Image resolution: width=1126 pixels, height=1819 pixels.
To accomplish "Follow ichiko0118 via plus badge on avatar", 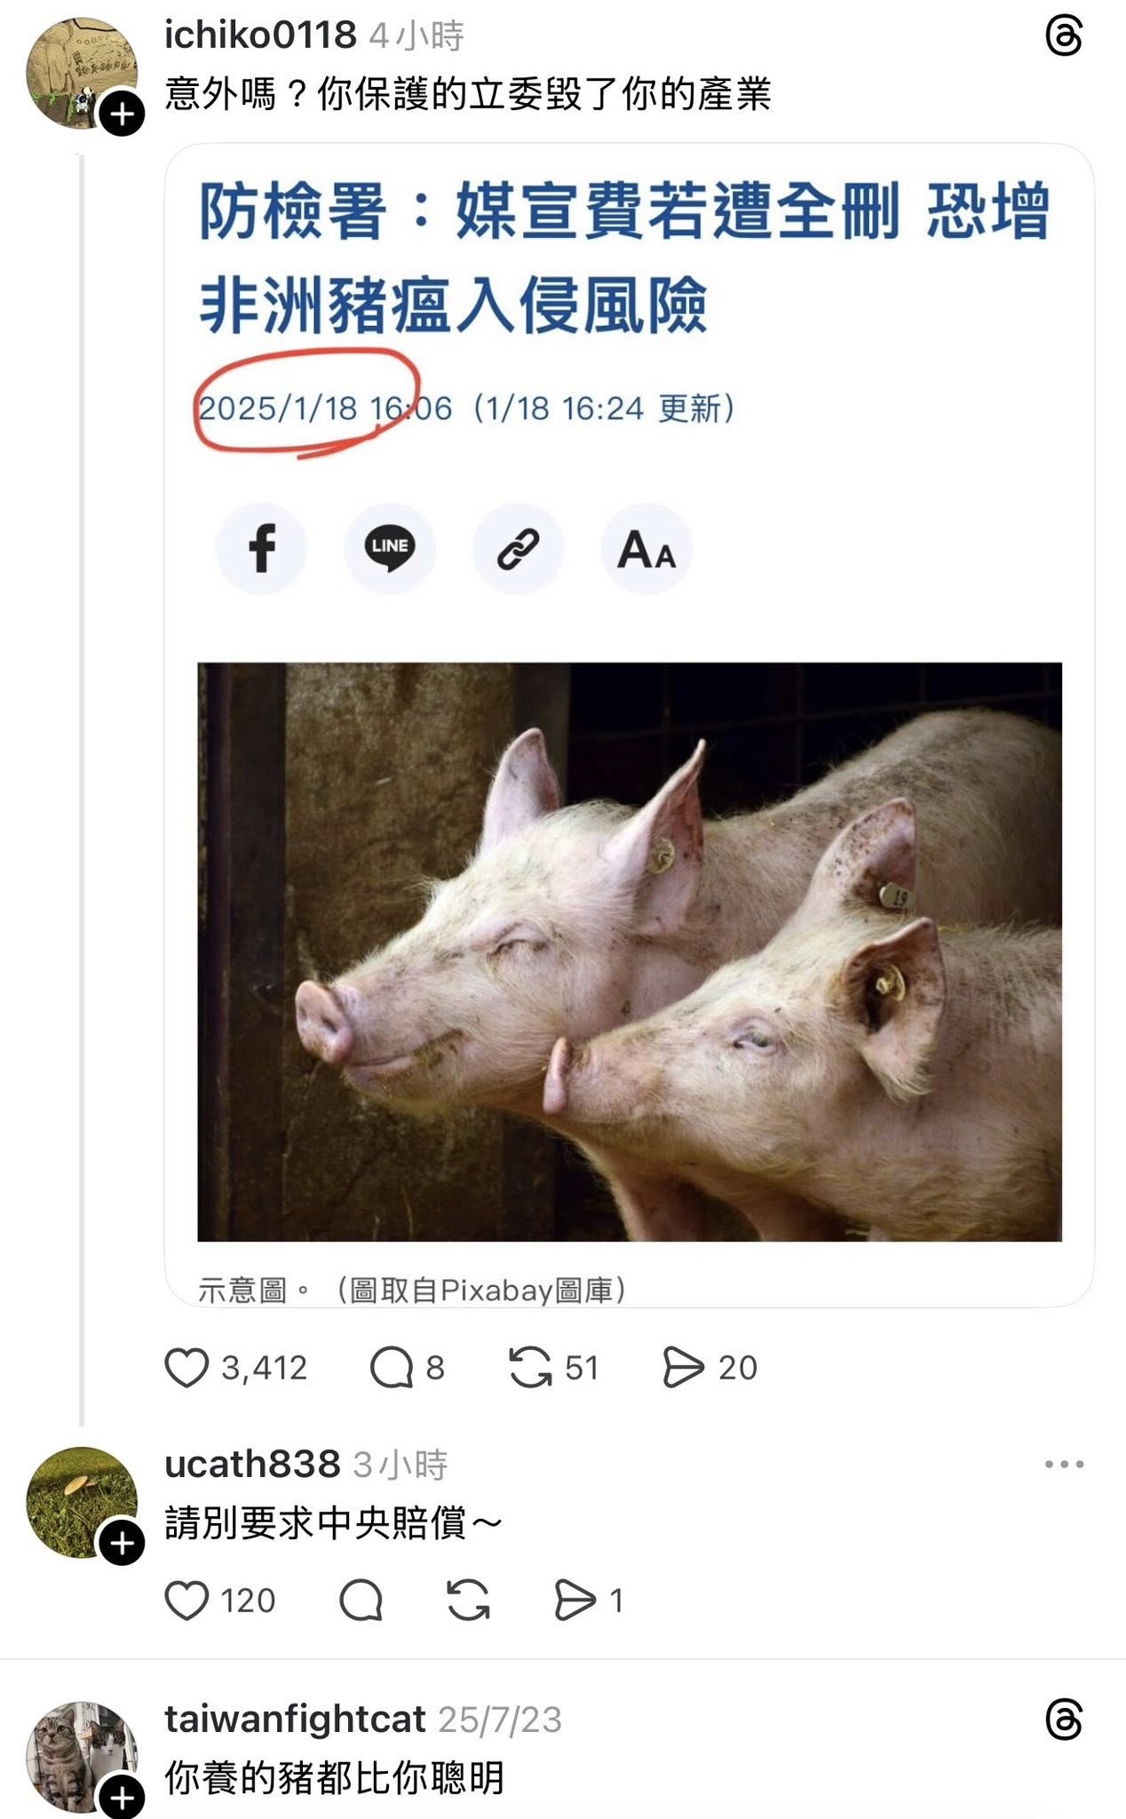I will [122, 113].
